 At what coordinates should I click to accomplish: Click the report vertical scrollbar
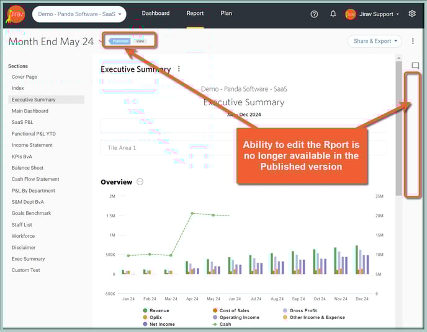tap(398, 128)
